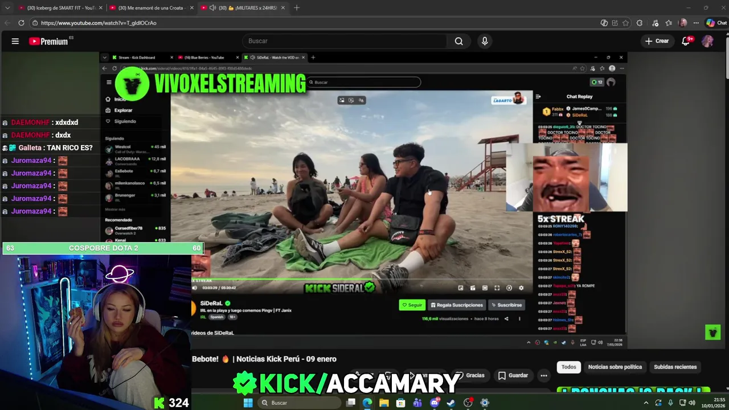Focus the YouTube Buscar search field
The height and width of the screenshot is (410, 729).
coord(345,41)
